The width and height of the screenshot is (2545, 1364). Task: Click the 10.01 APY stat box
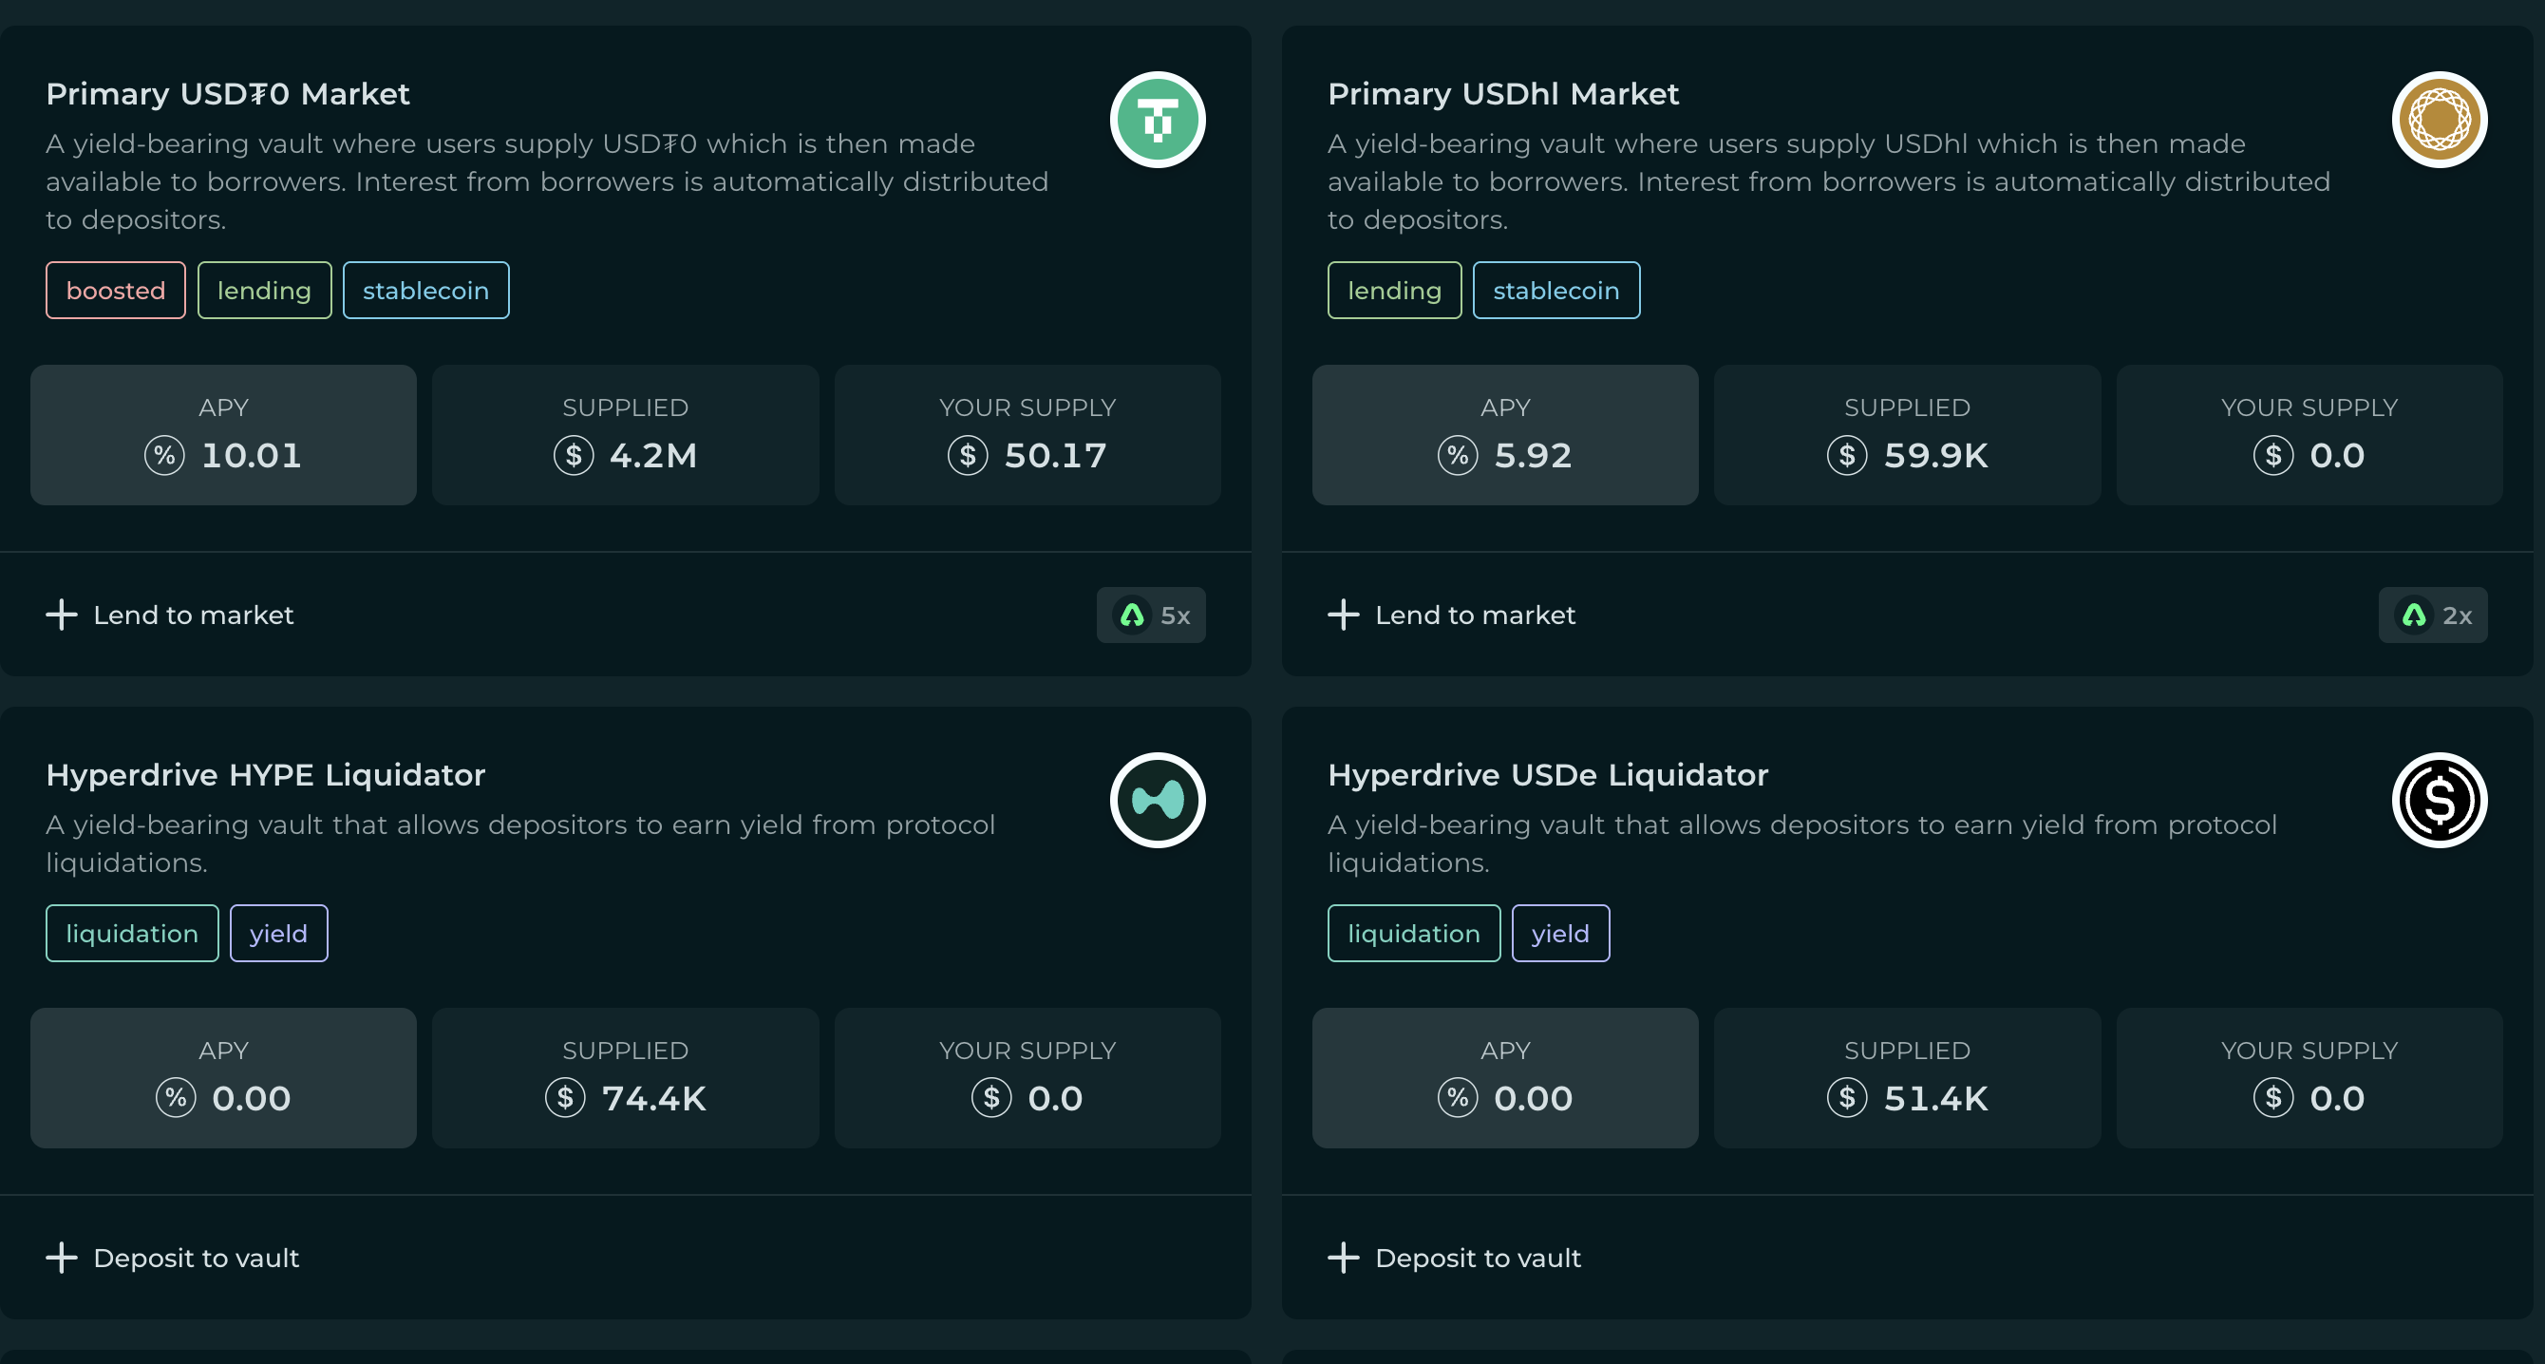(x=223, y=435)
